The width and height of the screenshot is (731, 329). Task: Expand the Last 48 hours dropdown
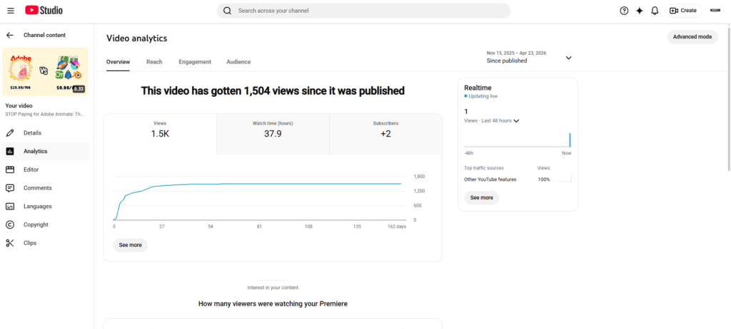coord(516,121)
